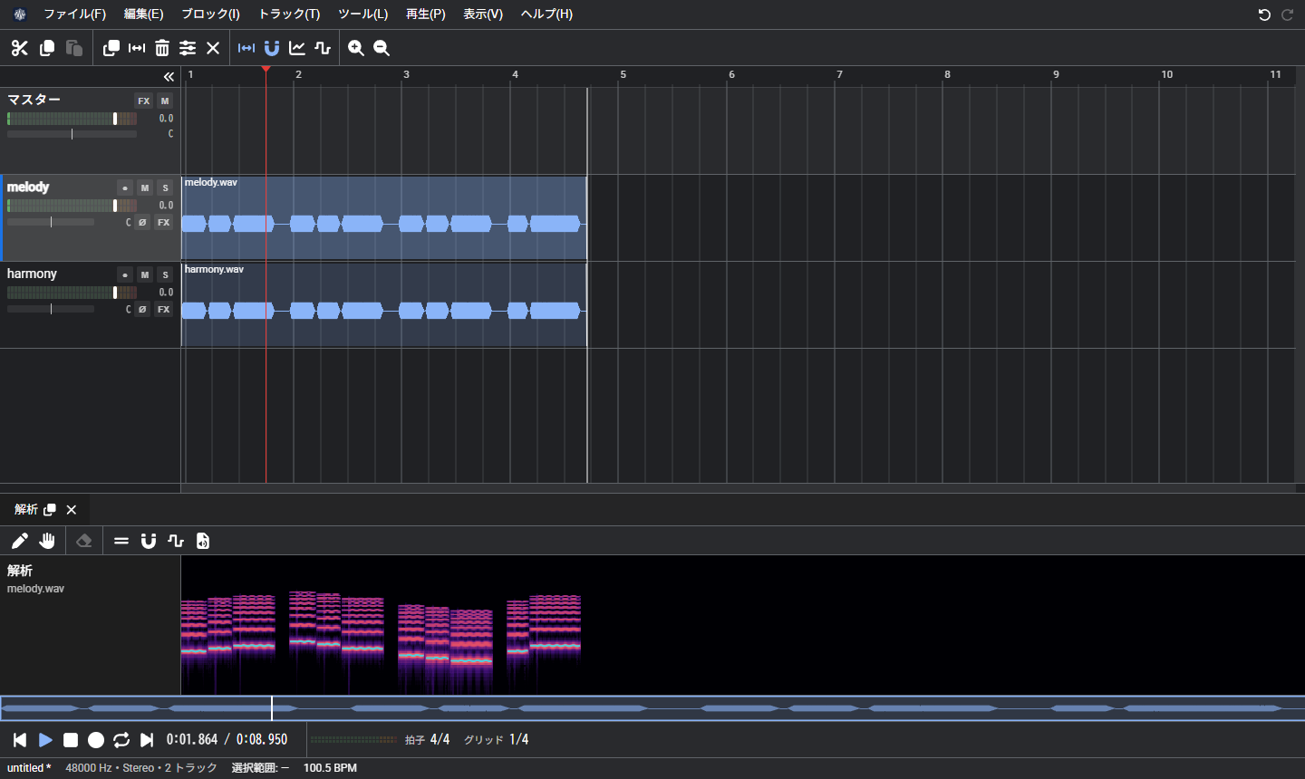
Task: Mute the melody track
Action: (145, 188)
